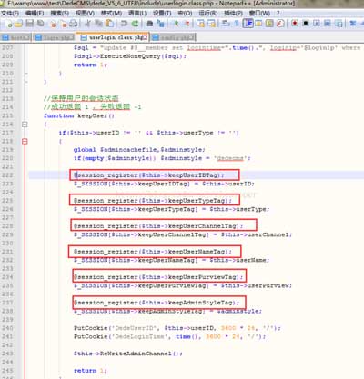Click the Zoom In toolbar icon
The image size is (364, 379).
pyautogui.click(x=176, y=24)
